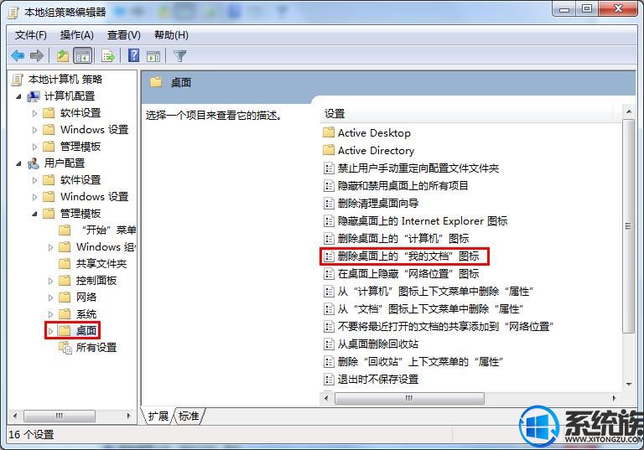Screen dimensions: 644x450
Task: Click the Filter funnel toolbar icon
Action: [180, 55]
